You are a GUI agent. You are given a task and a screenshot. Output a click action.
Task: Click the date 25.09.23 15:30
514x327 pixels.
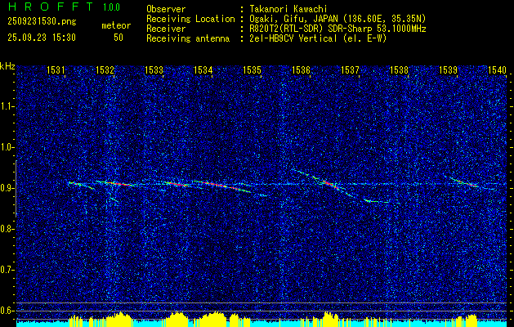(x=42, y=38)
